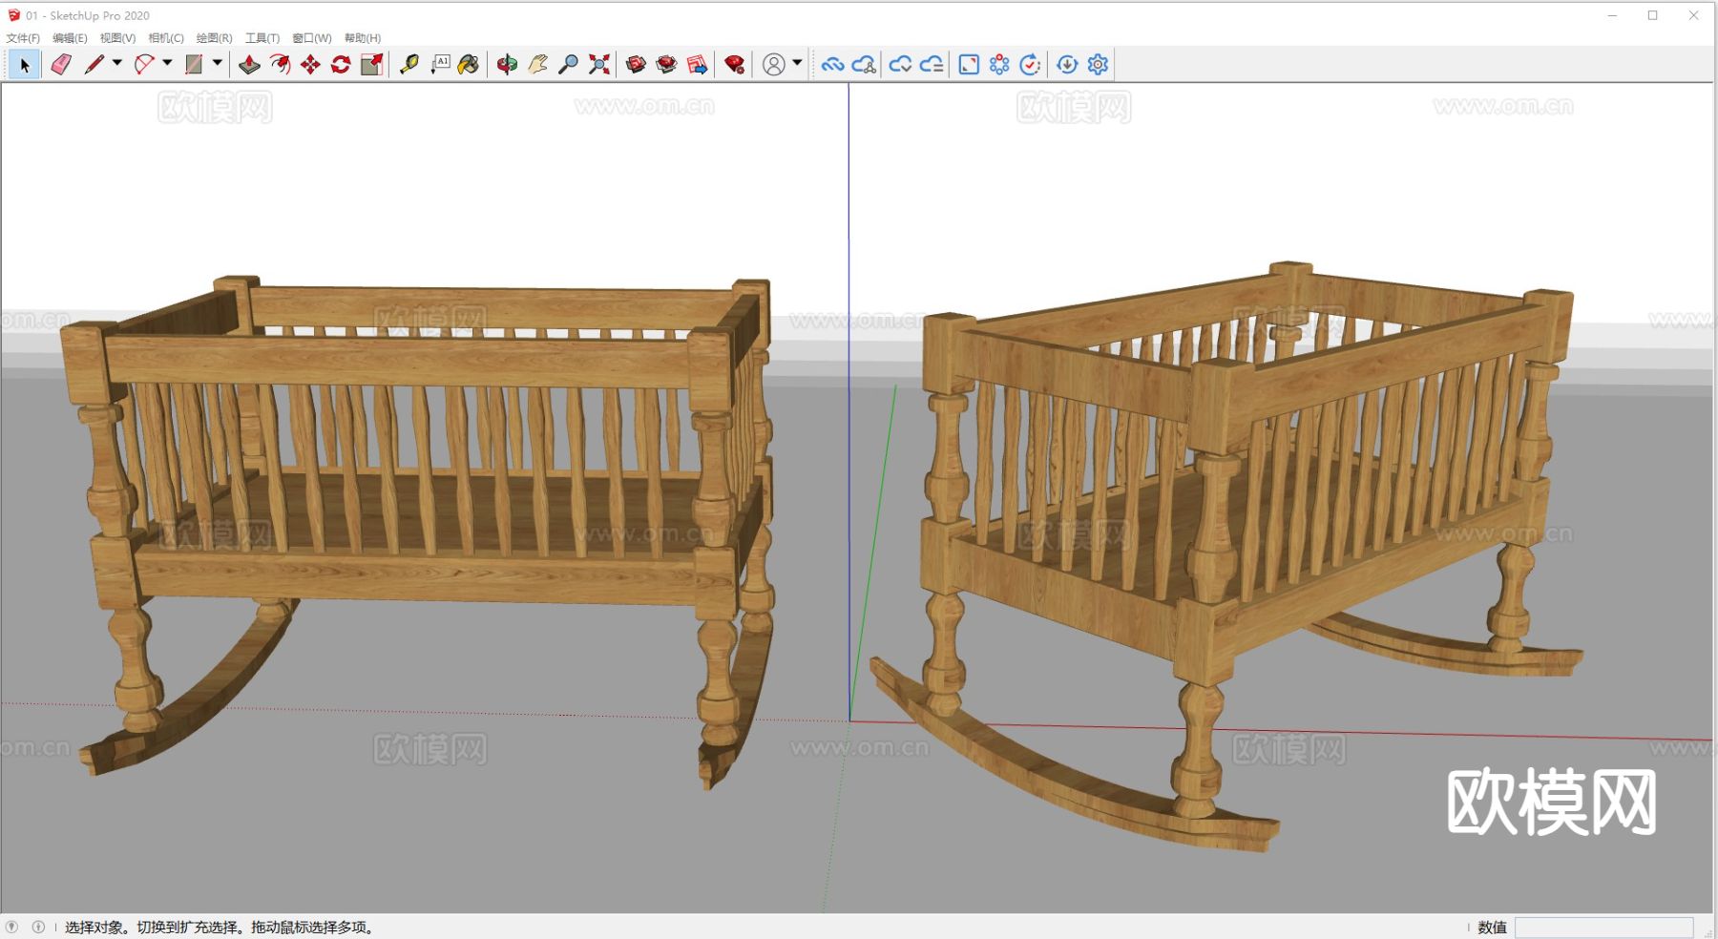
Task: Click the 数值 measurements input box
Action: 1603,928
